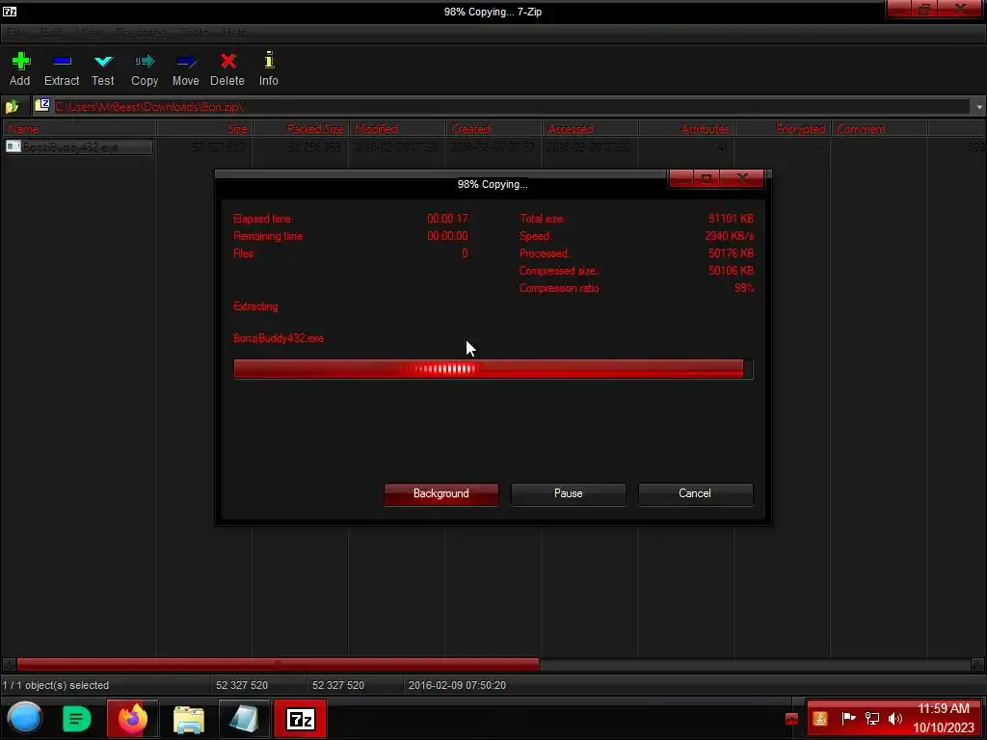Open File Explorer from the taskbar

188,719
